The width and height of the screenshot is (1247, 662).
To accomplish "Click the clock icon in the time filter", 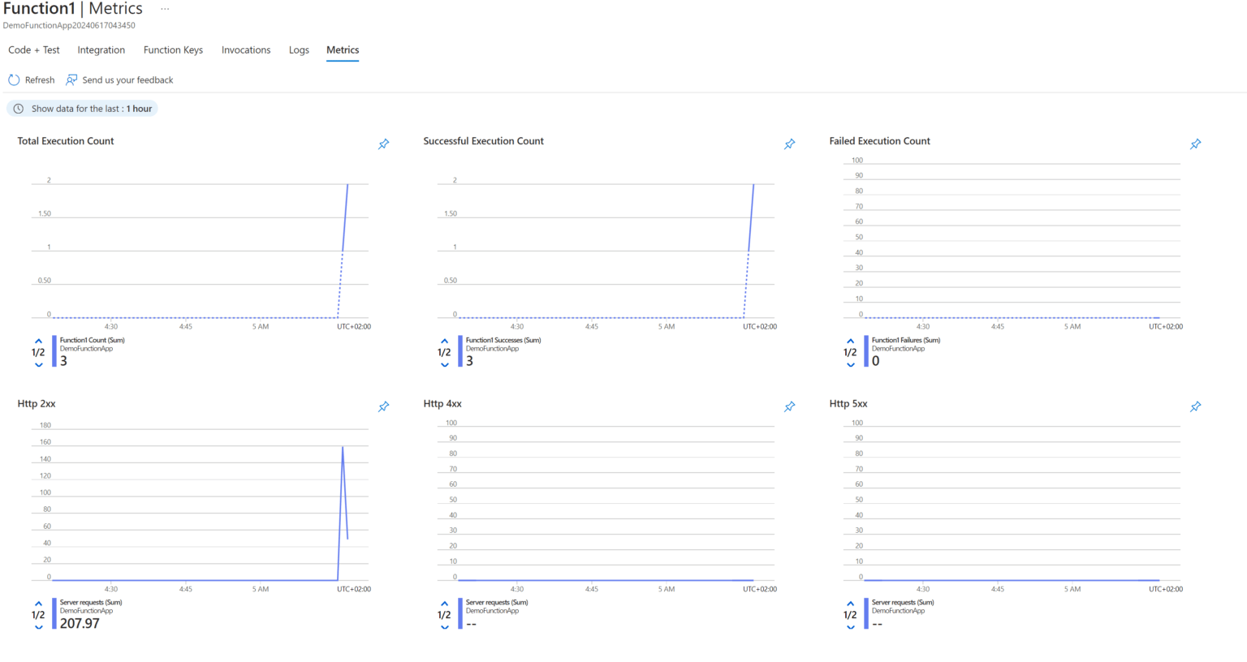I will pyautogui.click(x=17, y=108).
